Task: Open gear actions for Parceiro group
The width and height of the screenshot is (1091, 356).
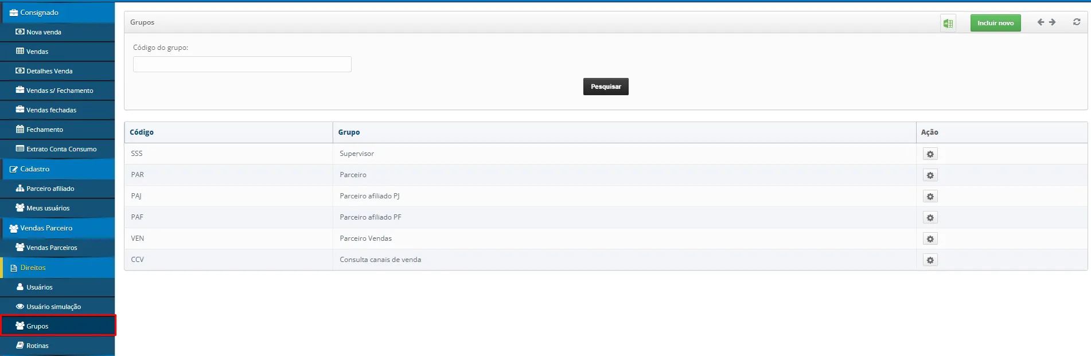Action: tap(930, 175)
